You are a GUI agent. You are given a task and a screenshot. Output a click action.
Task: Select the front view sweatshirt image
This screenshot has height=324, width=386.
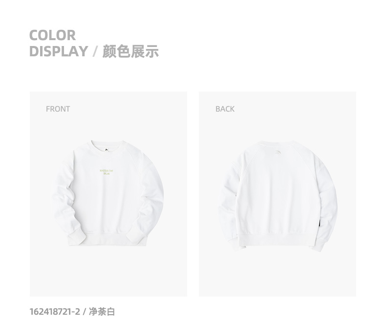(x=108, y=194)
